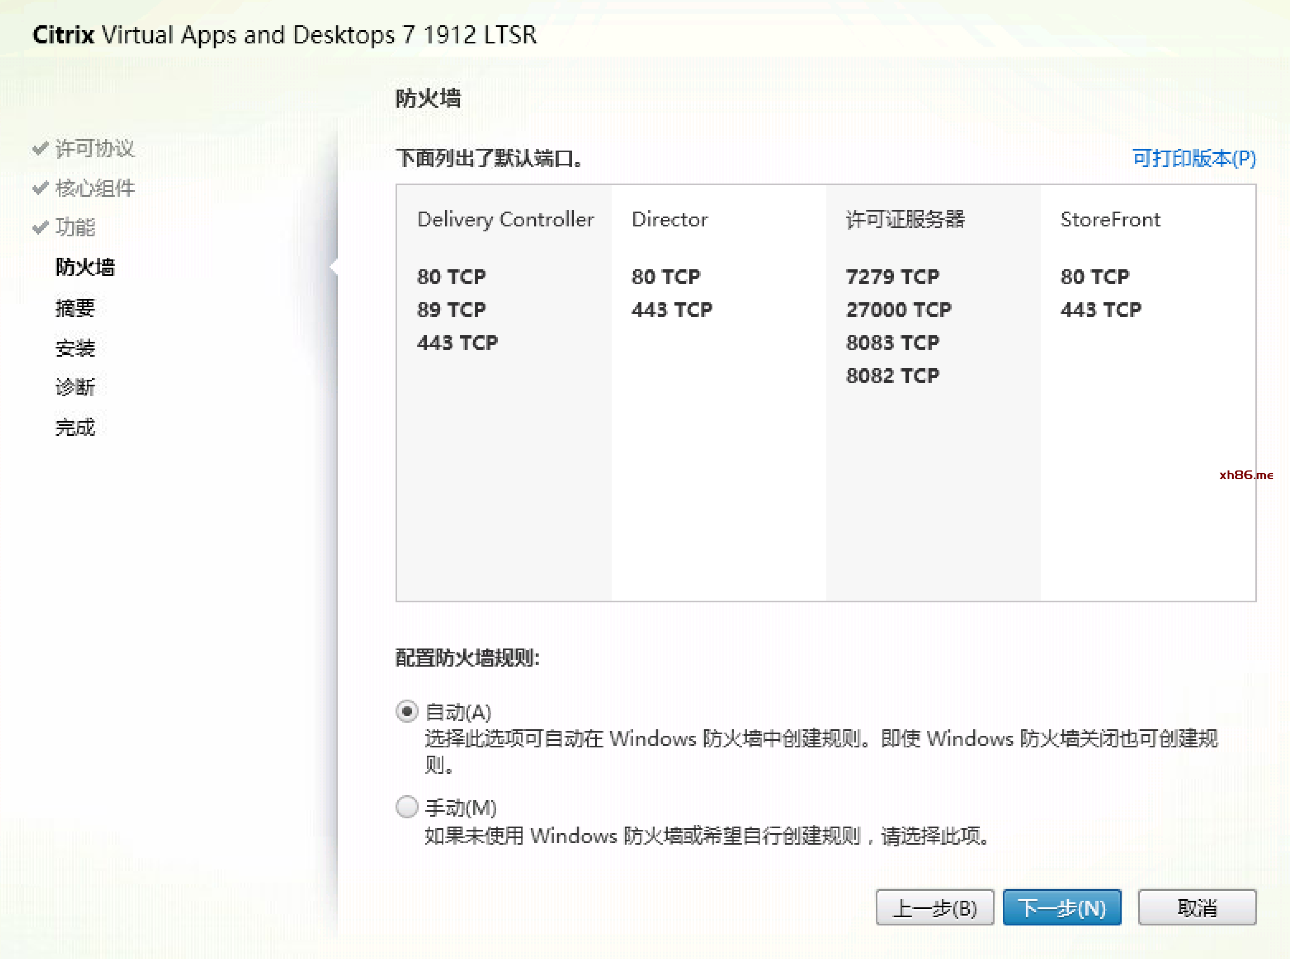1290x959 pixels.
Task: Go back with 上一步(B) button
Action: click(935, 907)
